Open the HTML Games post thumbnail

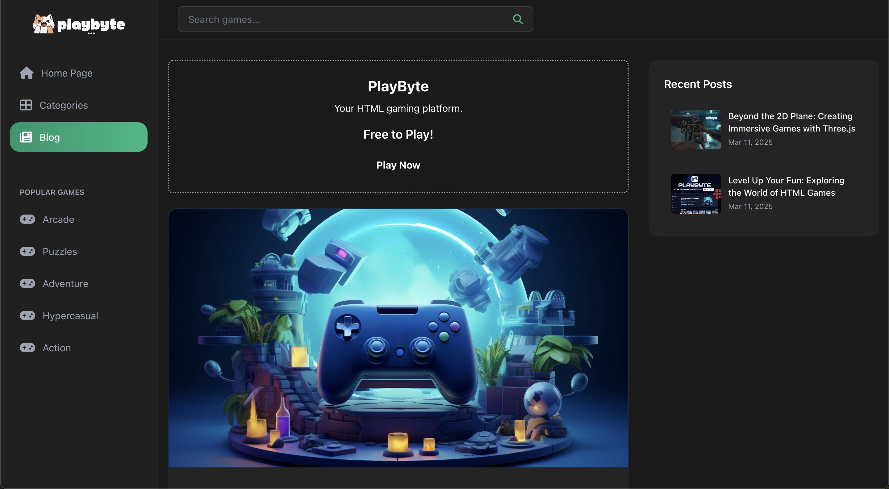coord(696,194)
